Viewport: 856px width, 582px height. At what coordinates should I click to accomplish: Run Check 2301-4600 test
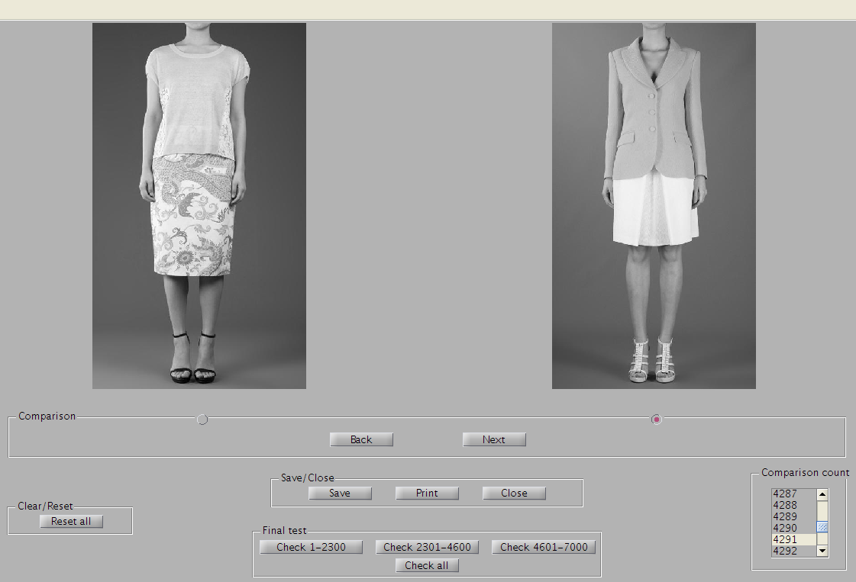pos(427,547)
